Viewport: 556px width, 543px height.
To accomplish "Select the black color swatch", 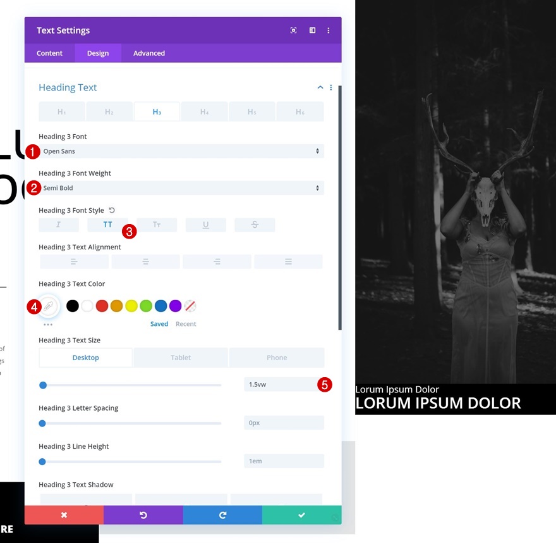I will click(72, 306).
